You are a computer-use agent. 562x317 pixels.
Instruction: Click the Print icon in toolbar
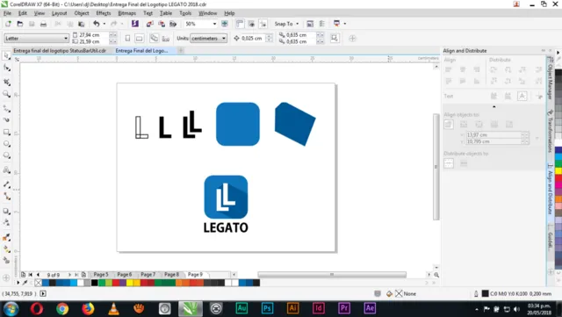tap(43, 24)
